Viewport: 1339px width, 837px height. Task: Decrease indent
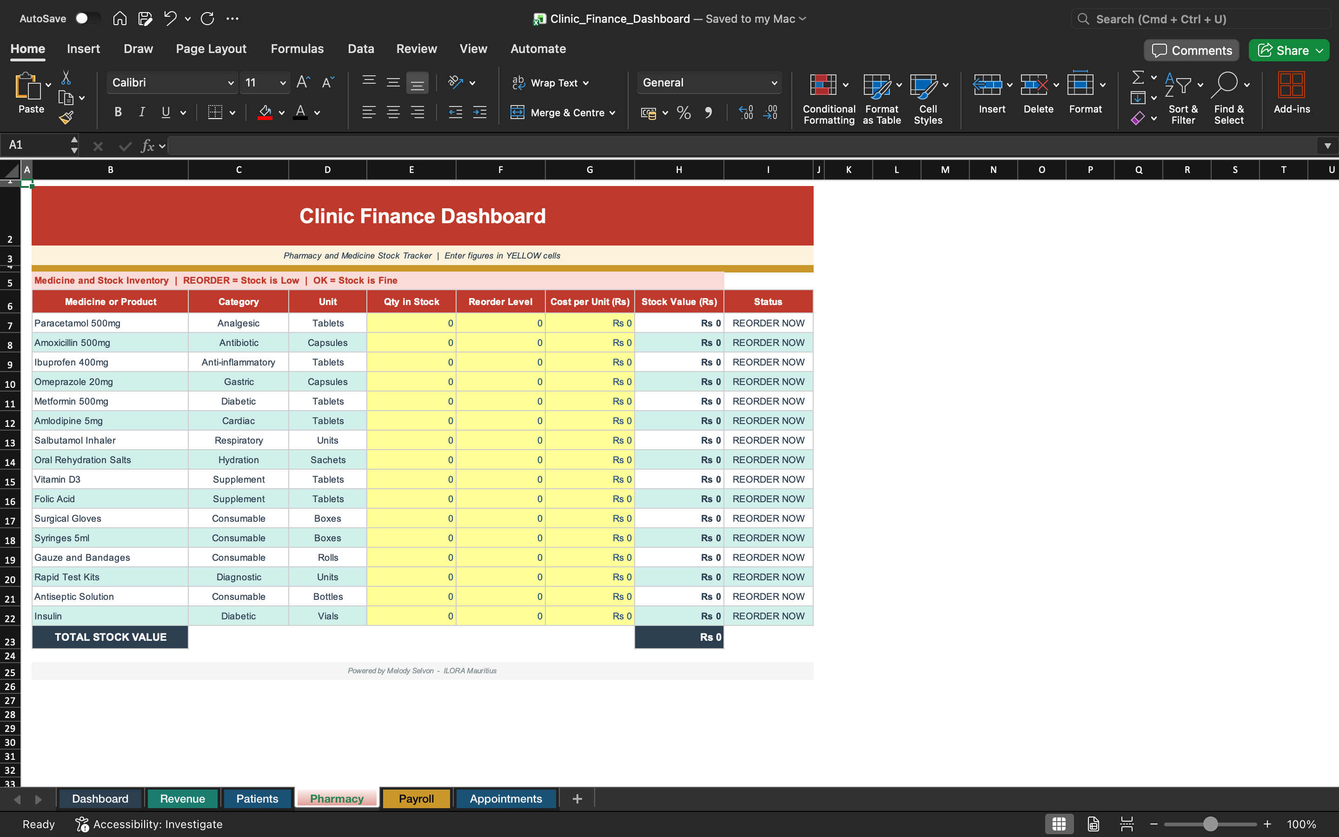(455, 113)
